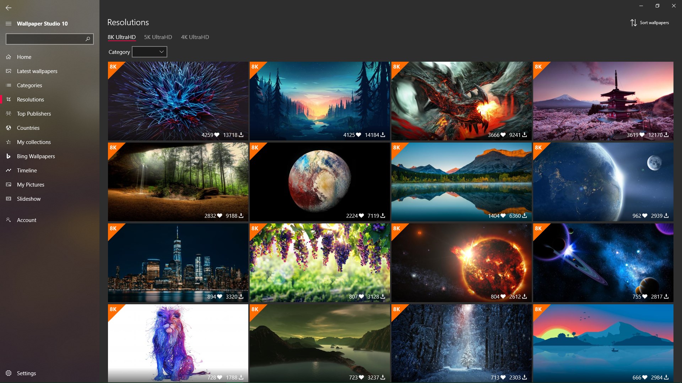Open the Account page
Image resolution: width=682 pixels, height=383 pixels.
coord(27,220)
